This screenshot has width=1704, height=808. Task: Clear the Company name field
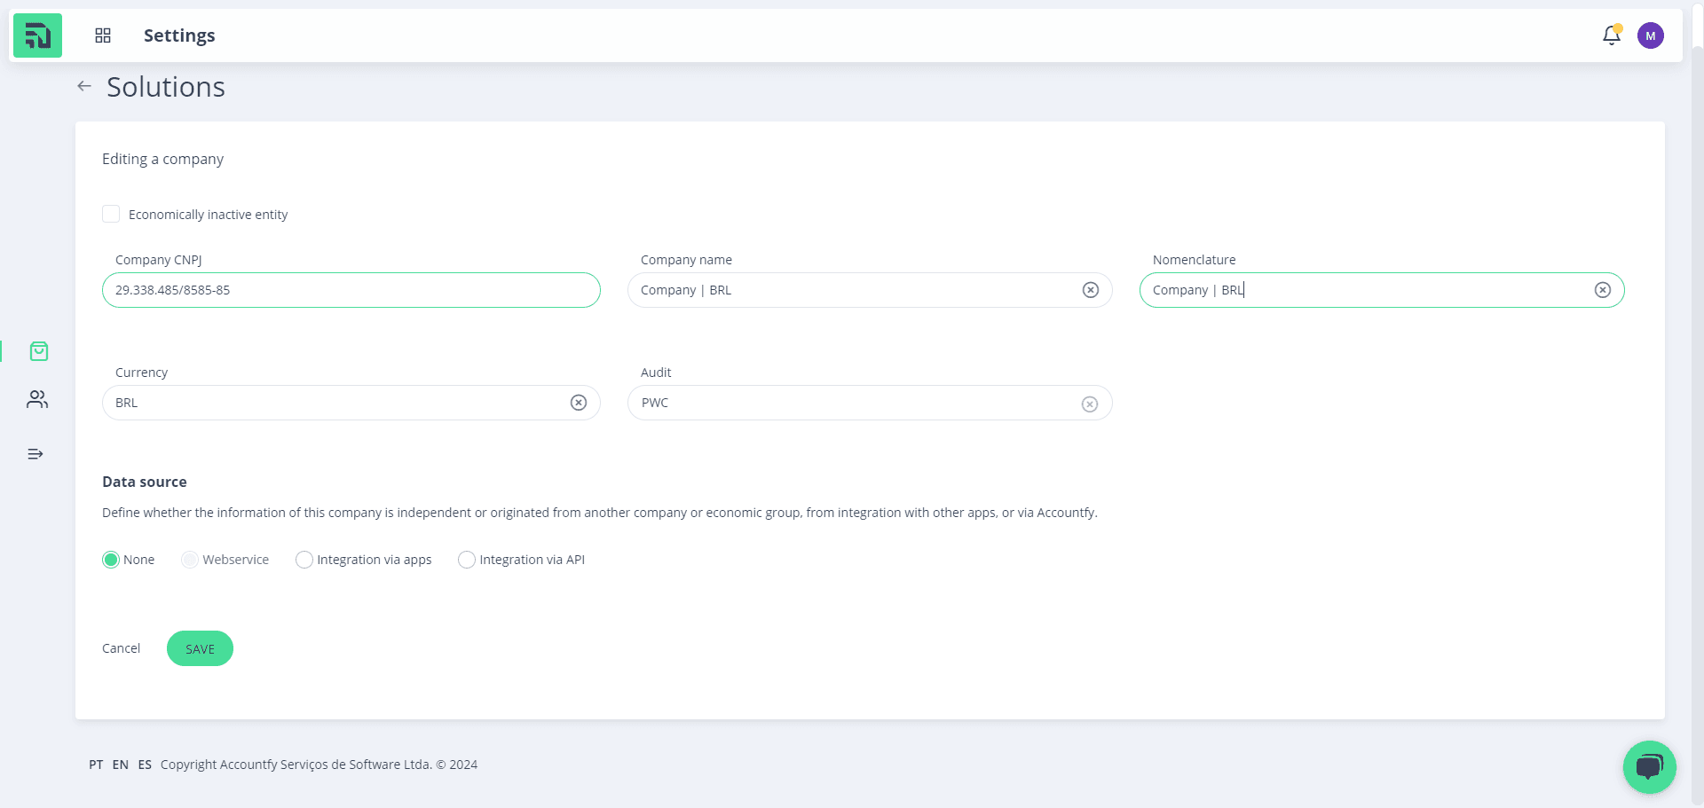(x=1091, y=290)
